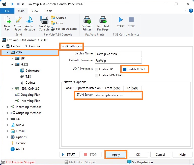Switch to the Tools tab
Viewport: 194px width, 165px height.
49,11
